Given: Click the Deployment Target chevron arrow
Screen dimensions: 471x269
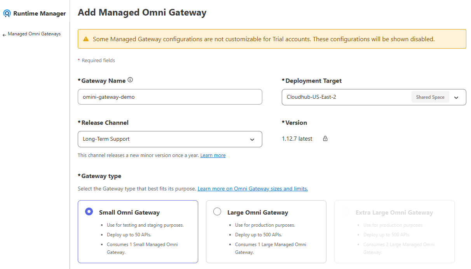Looking at the screenshot, I should [x=456, y=98].
